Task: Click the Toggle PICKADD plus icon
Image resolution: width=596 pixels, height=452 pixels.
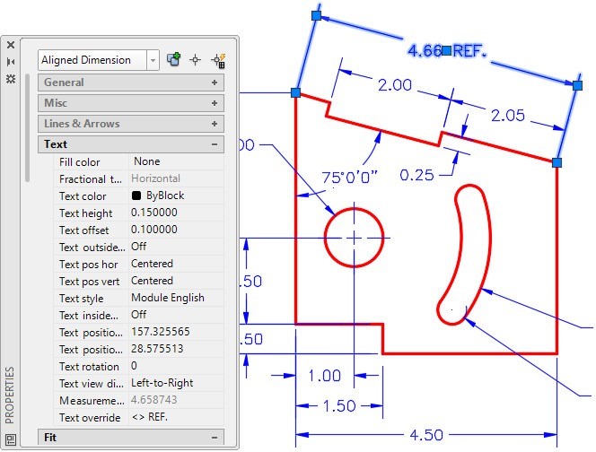Action: coord(174,59)
